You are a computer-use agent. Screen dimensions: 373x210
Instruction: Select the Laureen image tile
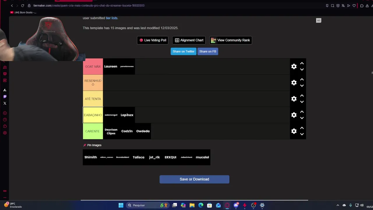[x=111, y=66]
